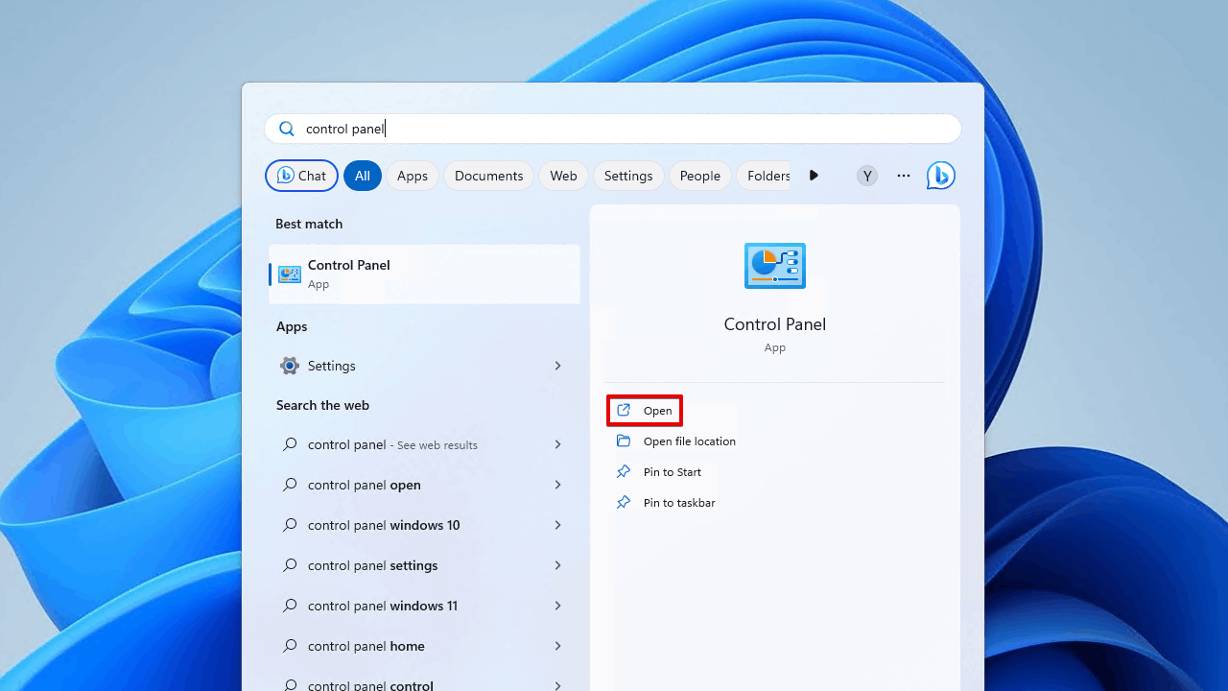Open the three-dot more options menu
The width and height of the screenshot is (1228, 691).
click(903, 176)
